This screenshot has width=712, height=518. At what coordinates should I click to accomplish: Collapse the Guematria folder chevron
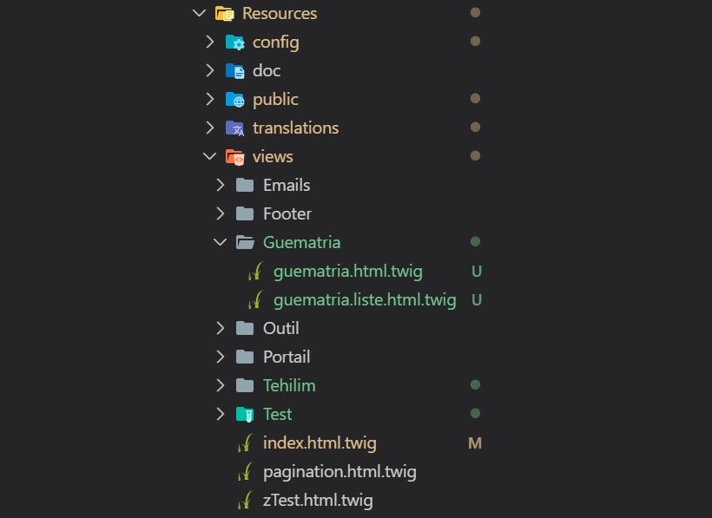(x=221, y=242)
